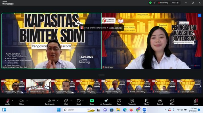Click the React heart icon
This screenshot has width=203, height=113.
(79, 101)
